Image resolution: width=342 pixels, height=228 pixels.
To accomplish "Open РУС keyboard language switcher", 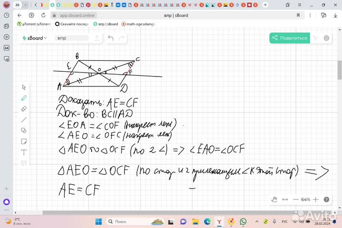I will coord(285,221).
